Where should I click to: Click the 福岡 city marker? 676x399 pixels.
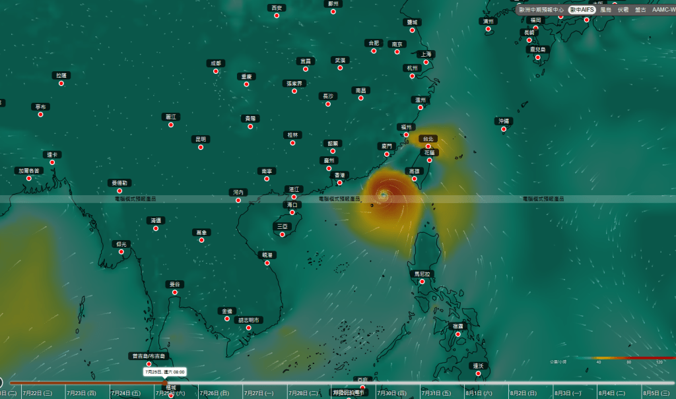point(535,28)
